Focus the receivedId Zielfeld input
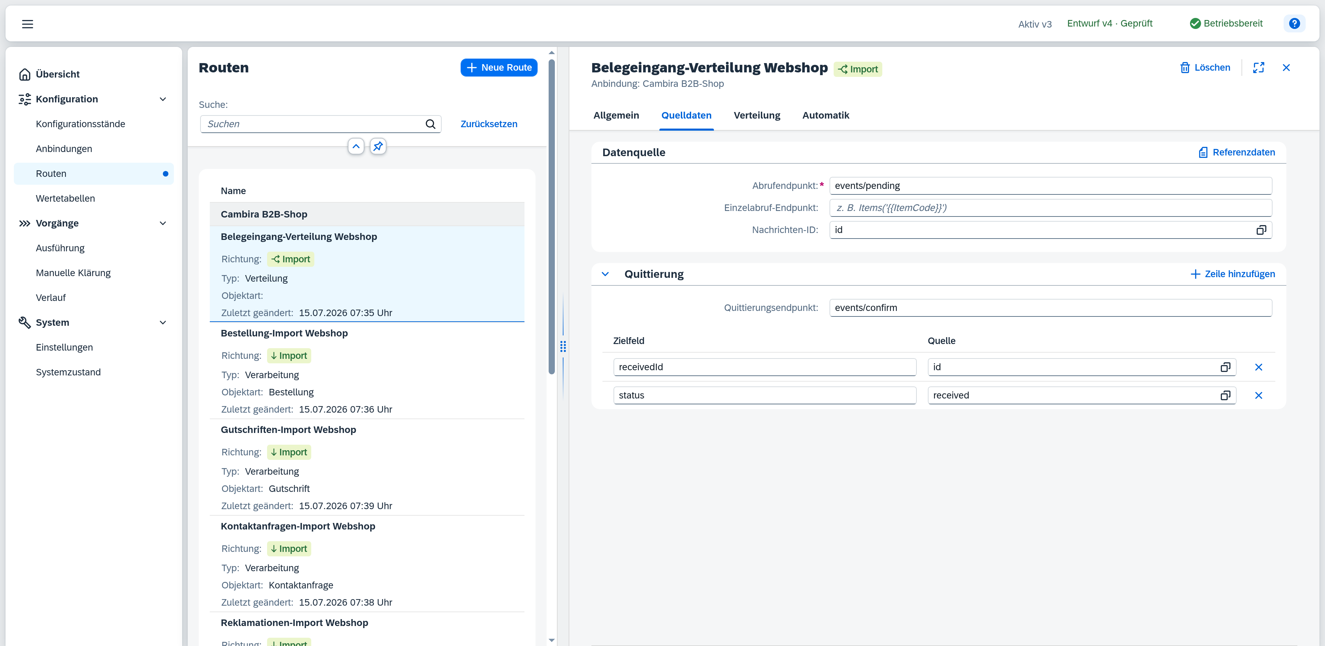 point(764,367)
